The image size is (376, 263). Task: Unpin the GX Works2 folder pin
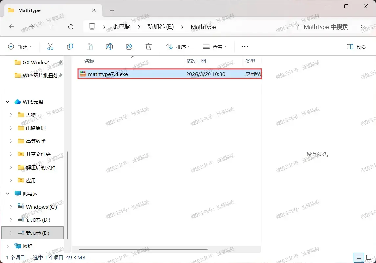[60, 62]
